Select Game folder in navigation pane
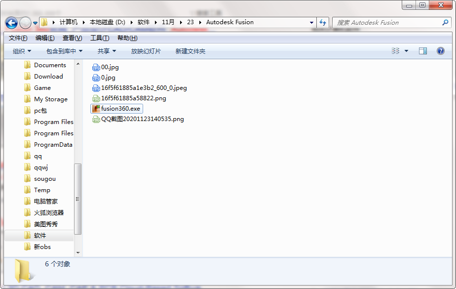The image size is (456, 289). click(37, 87)
